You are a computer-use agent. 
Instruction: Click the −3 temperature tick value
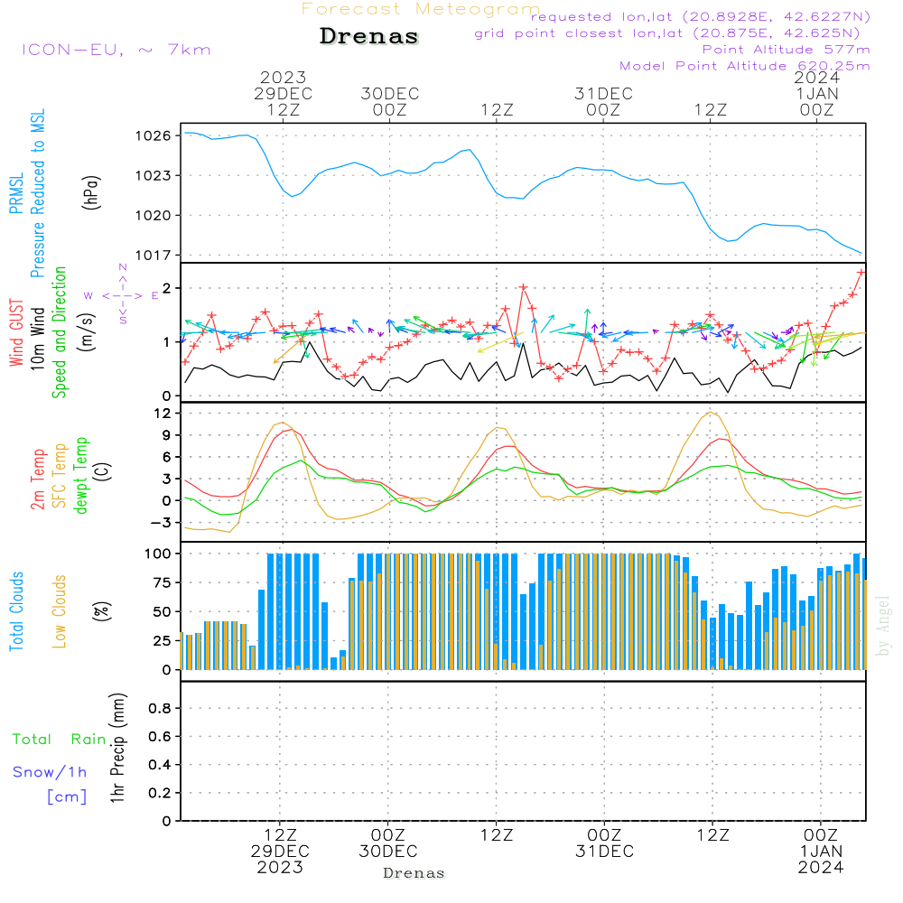(x=162, y=523)
